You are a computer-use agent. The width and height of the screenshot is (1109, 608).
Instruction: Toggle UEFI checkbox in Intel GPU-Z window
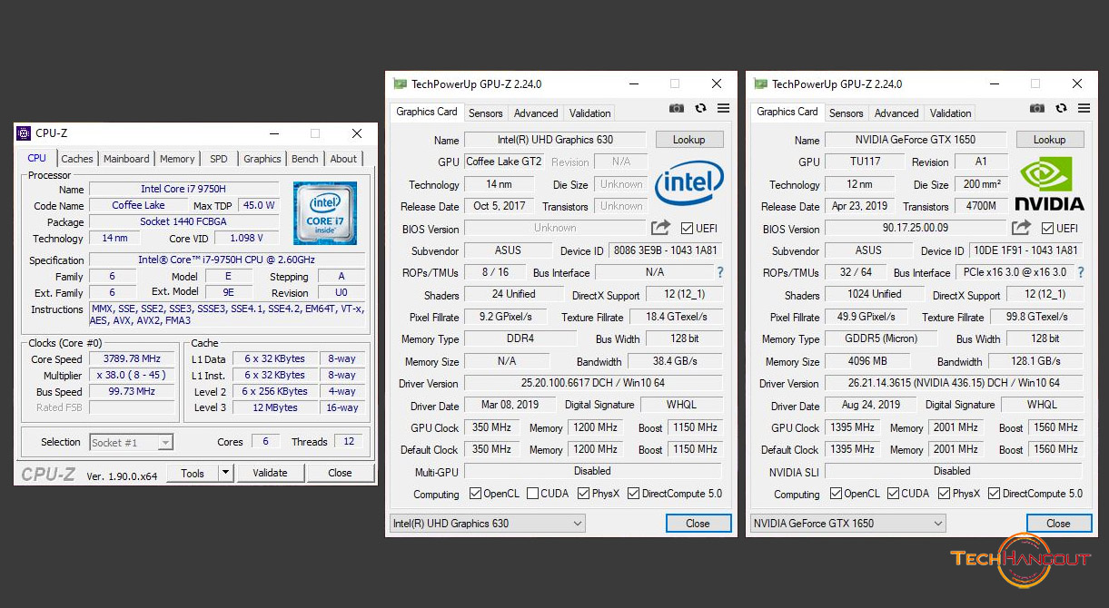[687, 228]
